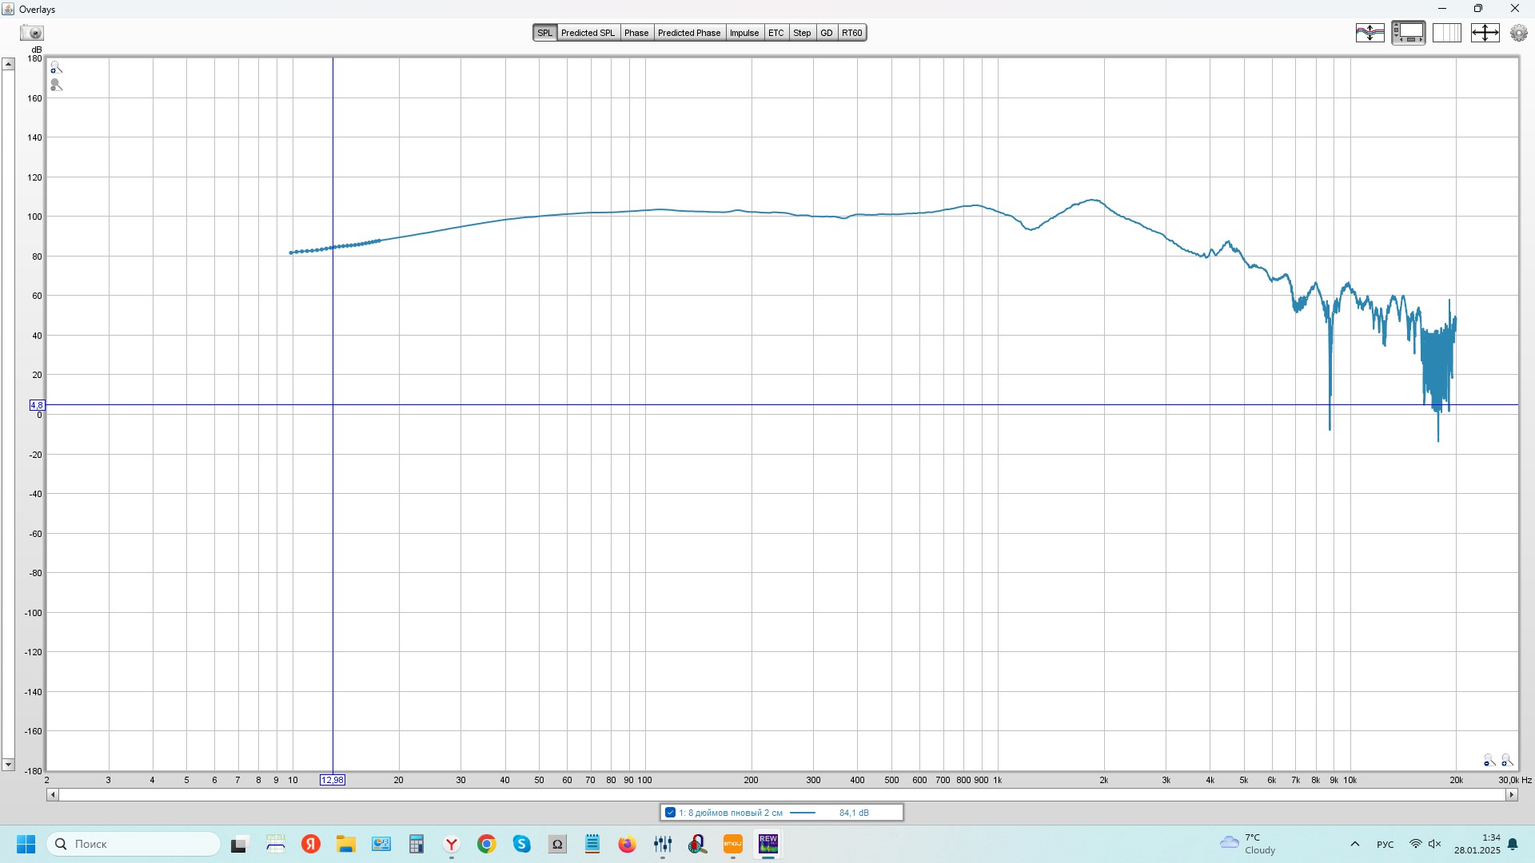Open the Omega symbol taskbar app

click(x=557, y=844)
